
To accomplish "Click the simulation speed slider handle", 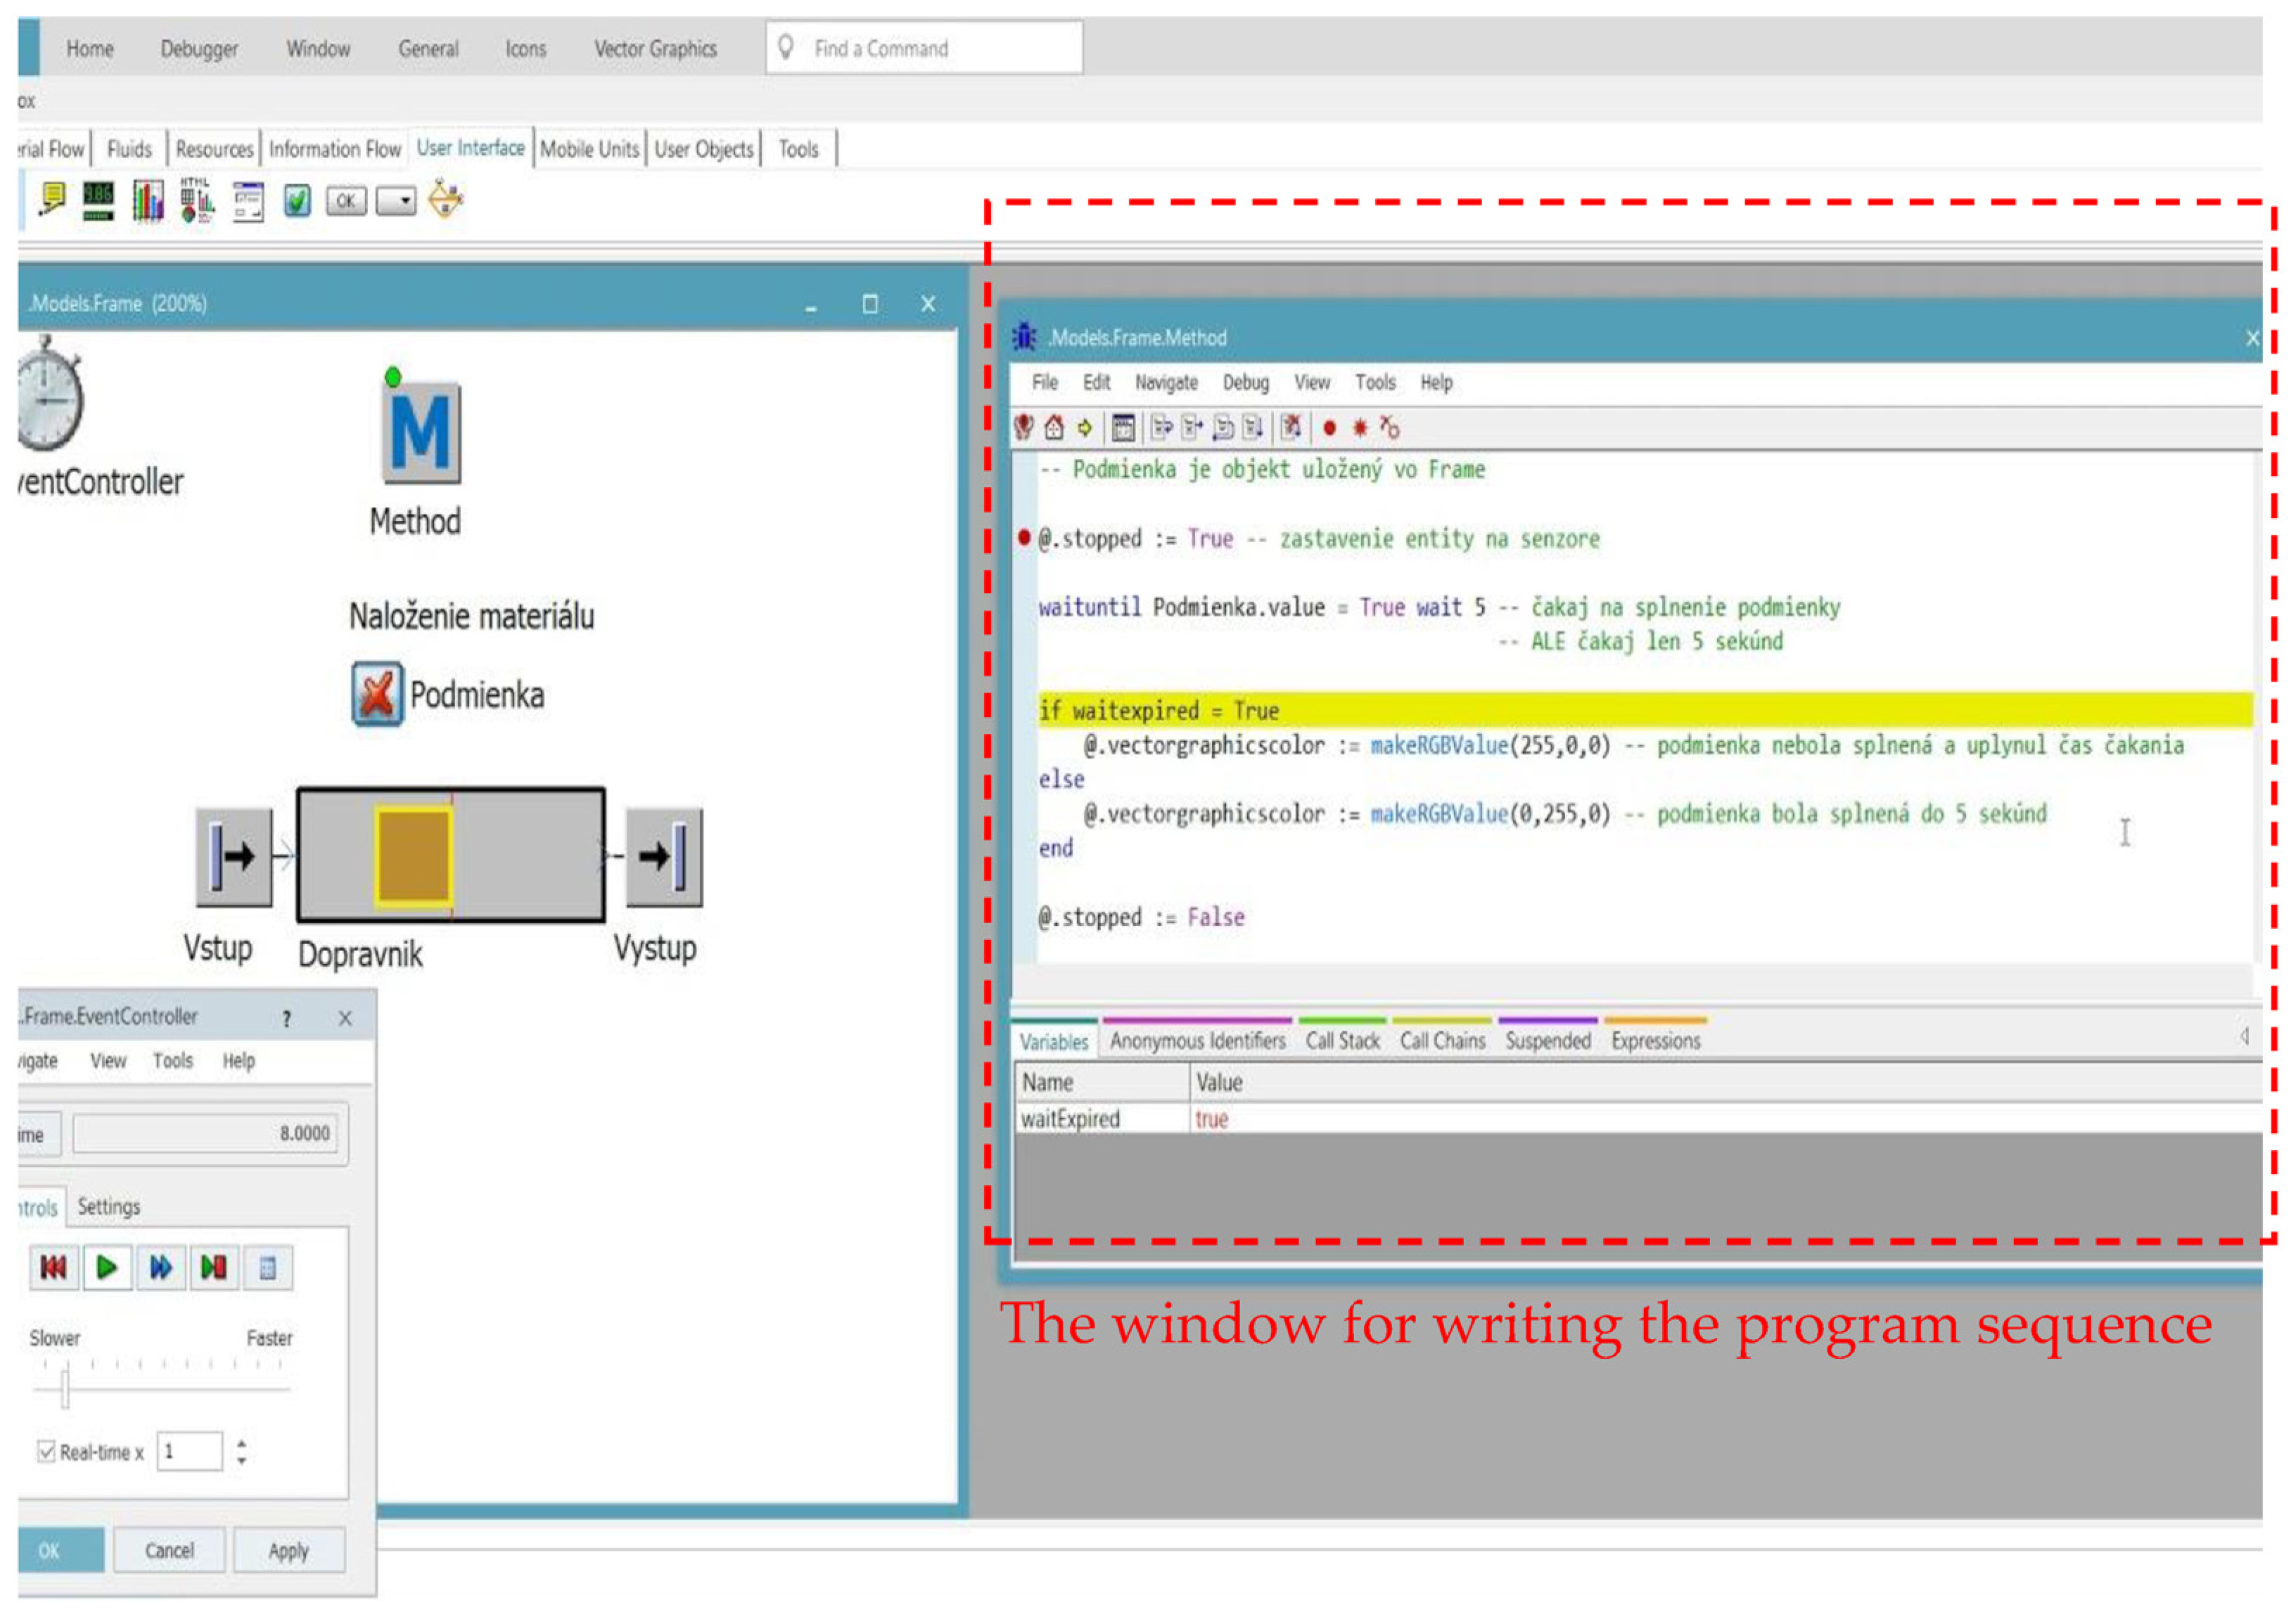I will (x=65, y=1388).
